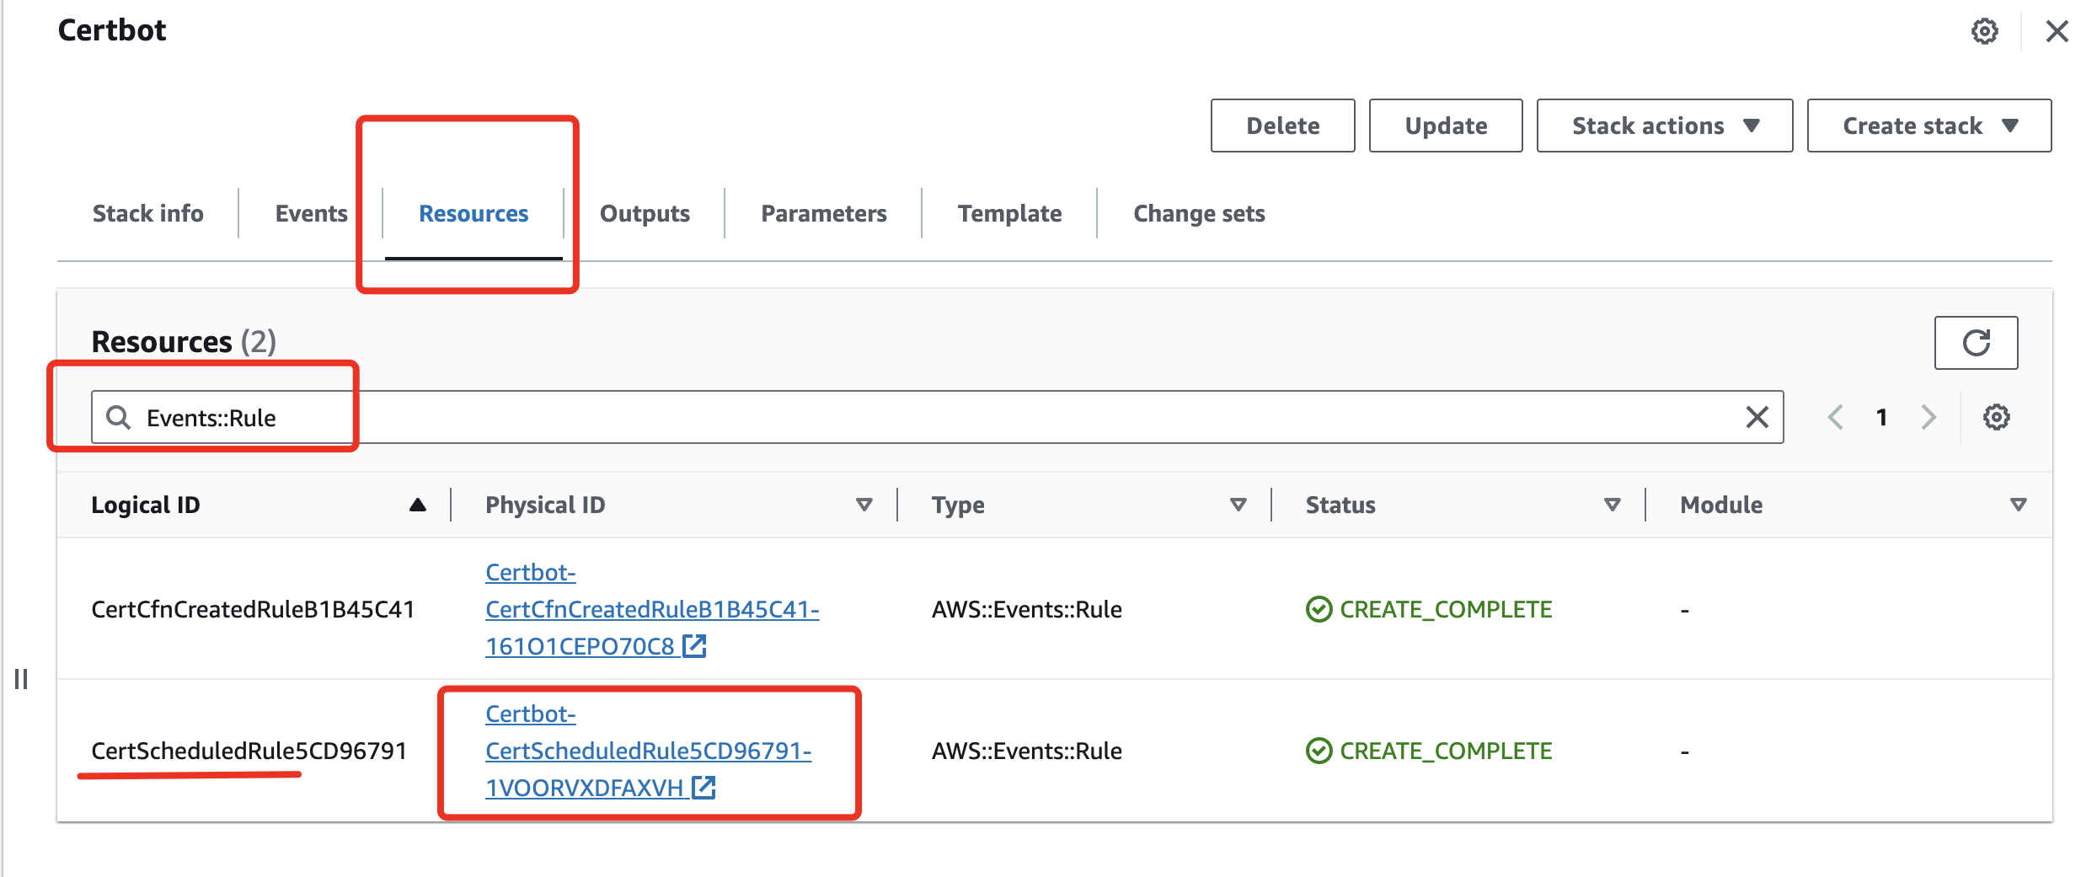
Task: Sort by Logical ID ascending arrow
Action: click(417, 505)
